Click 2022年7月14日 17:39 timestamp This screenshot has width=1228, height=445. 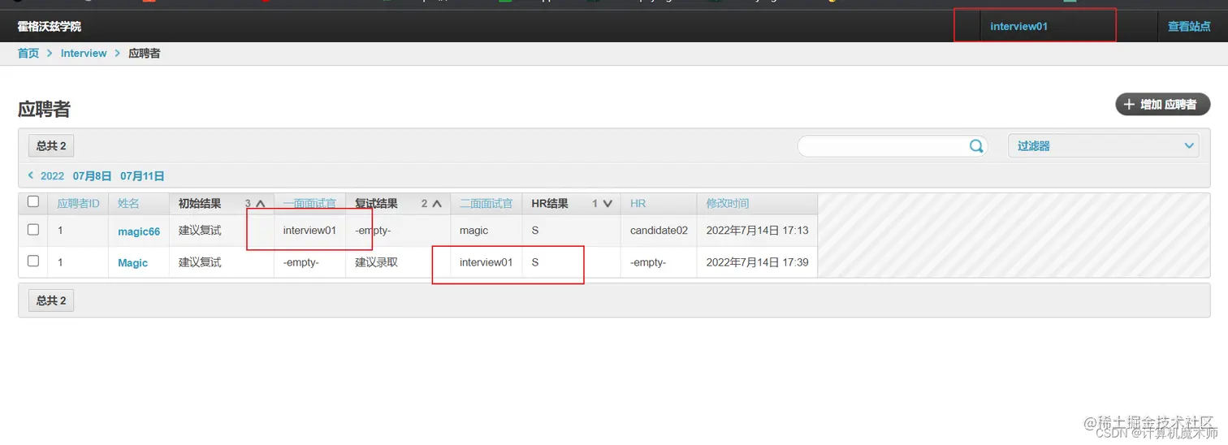(x=757, y=262)
